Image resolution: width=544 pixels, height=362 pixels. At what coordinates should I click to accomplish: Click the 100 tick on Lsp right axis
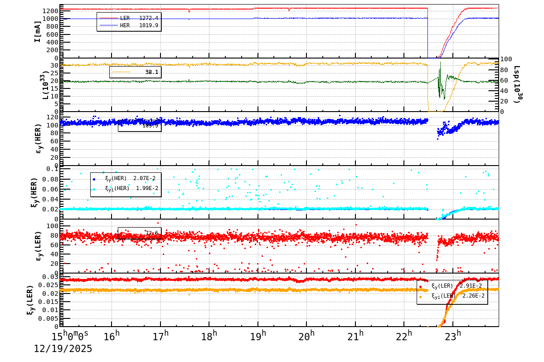(506, 59)
